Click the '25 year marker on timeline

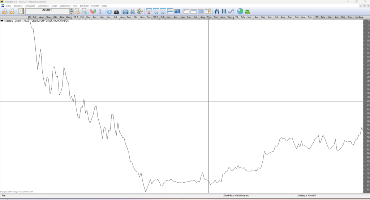pos(317,17)
